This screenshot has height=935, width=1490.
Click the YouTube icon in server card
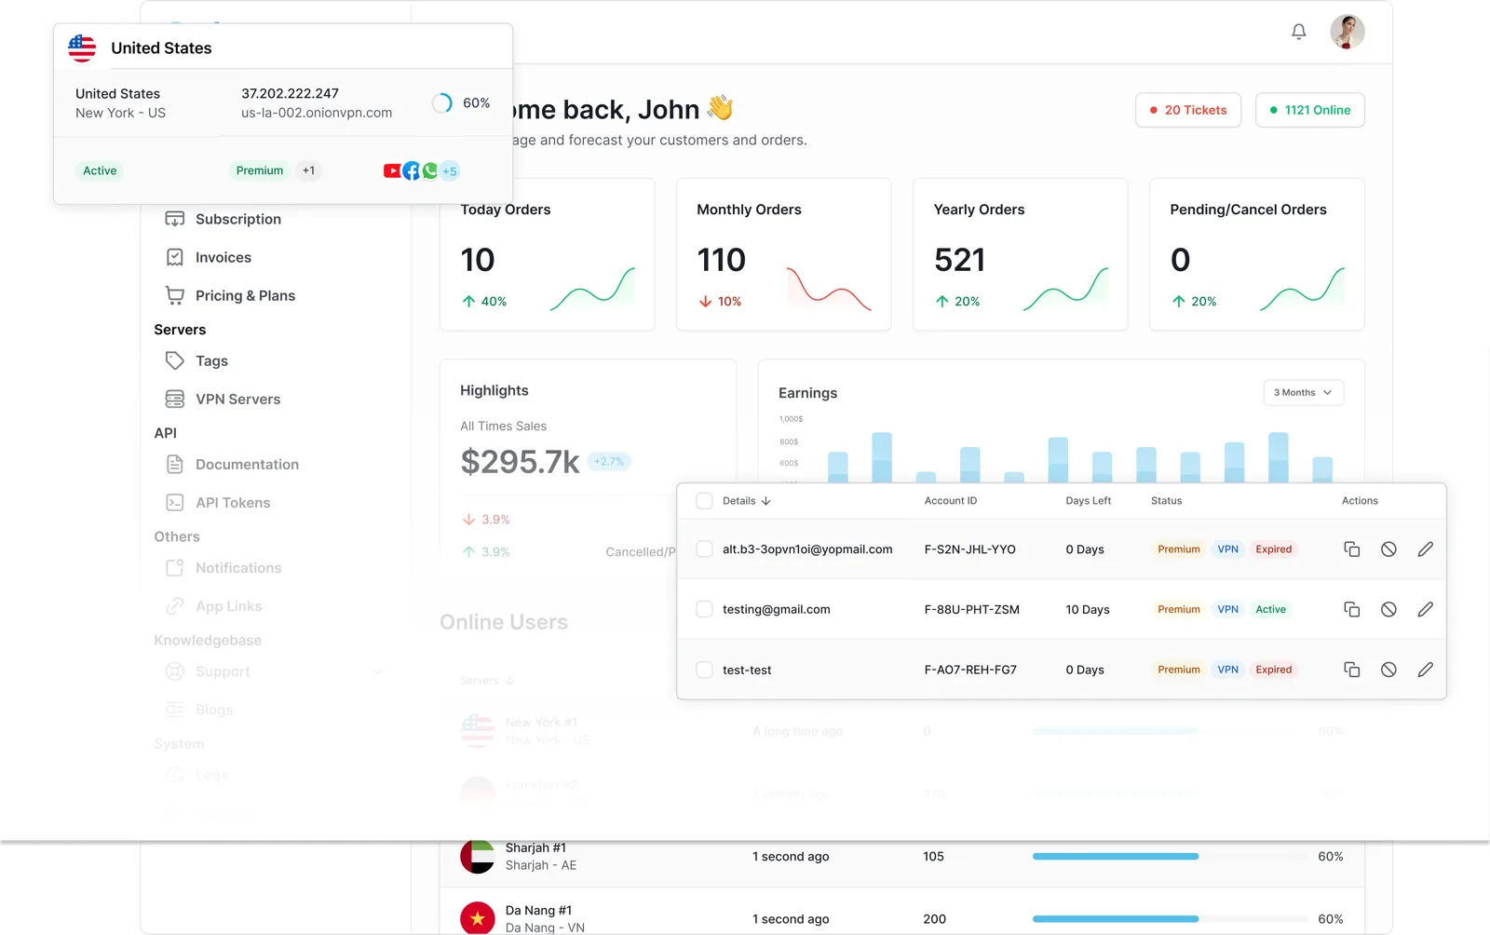[x=392, y=170]
